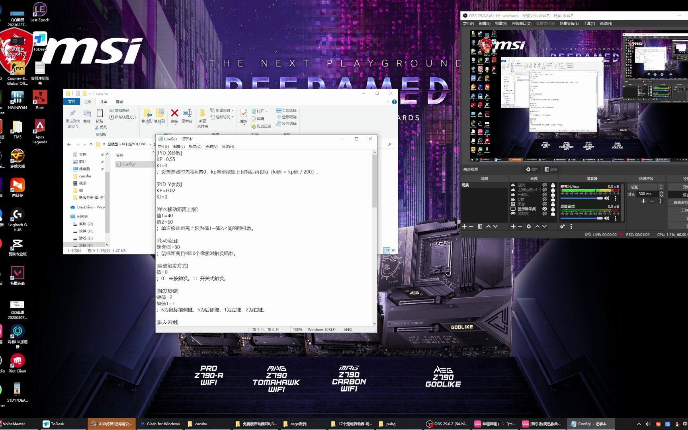Open scene filters icon below Scenes list
688x430 pixels.
click(480, 226)
